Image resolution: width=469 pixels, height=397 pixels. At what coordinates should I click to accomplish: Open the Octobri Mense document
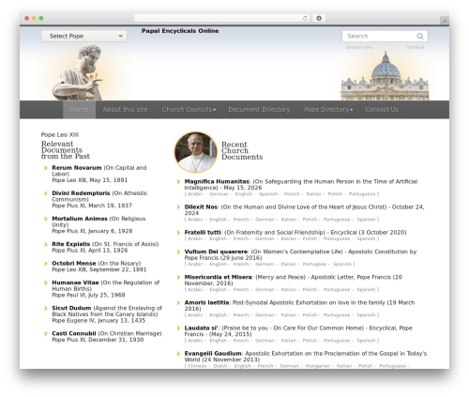coord(74,264)
